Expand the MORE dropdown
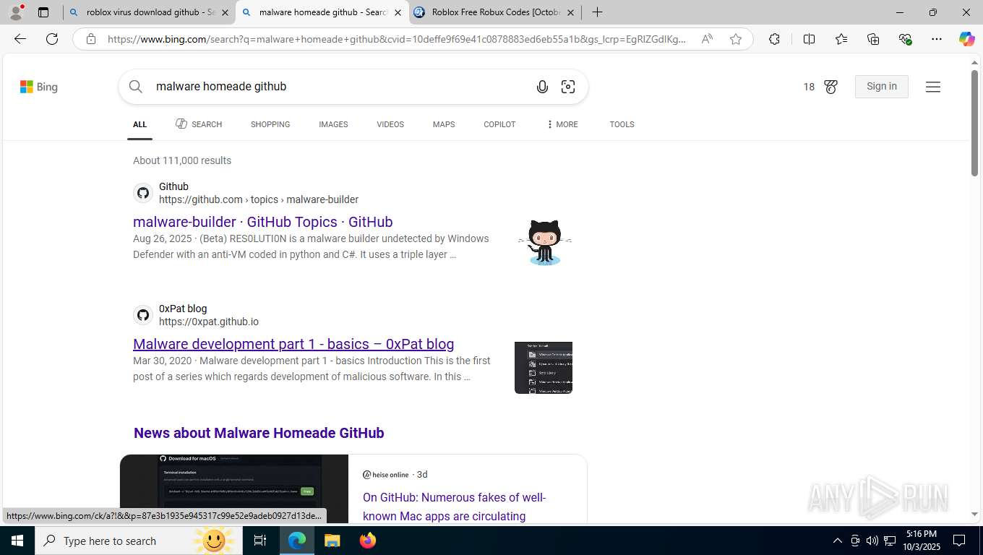 pyautogui.click(x=562, y=124)
